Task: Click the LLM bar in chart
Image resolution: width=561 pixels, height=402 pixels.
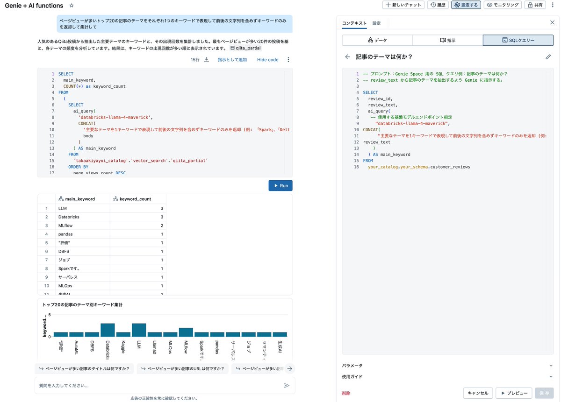Action: coord(139,330)
